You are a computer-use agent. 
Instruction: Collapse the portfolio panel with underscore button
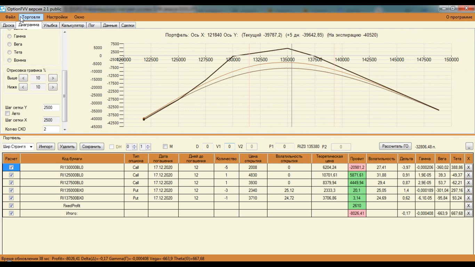(x=469, y=147)
